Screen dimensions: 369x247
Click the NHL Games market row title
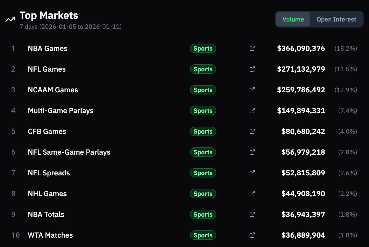click(47, 194)
